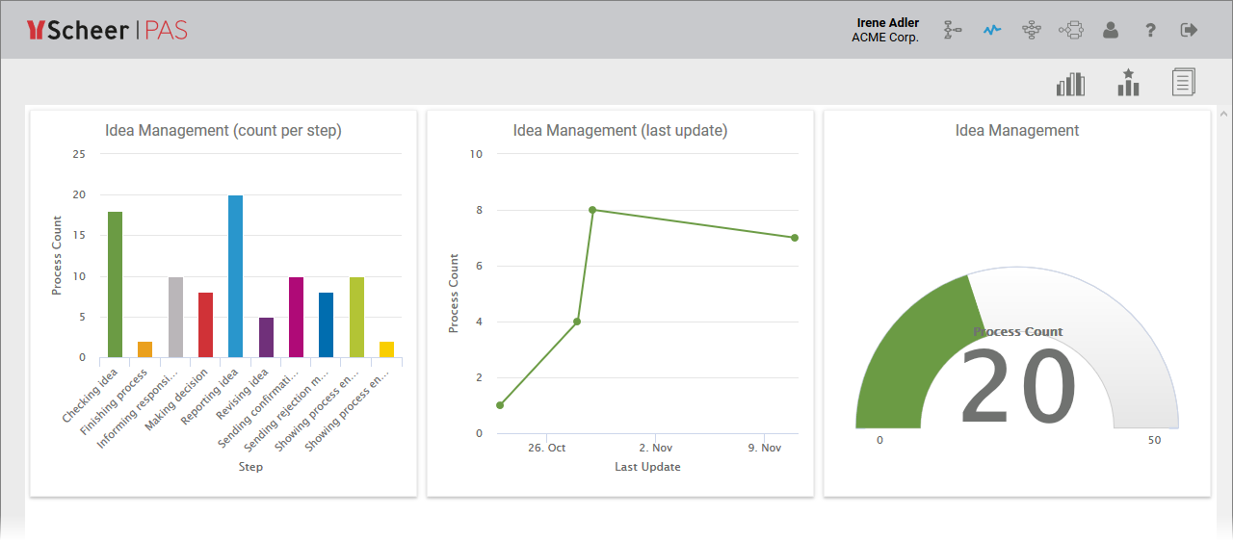
Task: Open the flowchart hierarchy icon
Action: pos(1032,30)
